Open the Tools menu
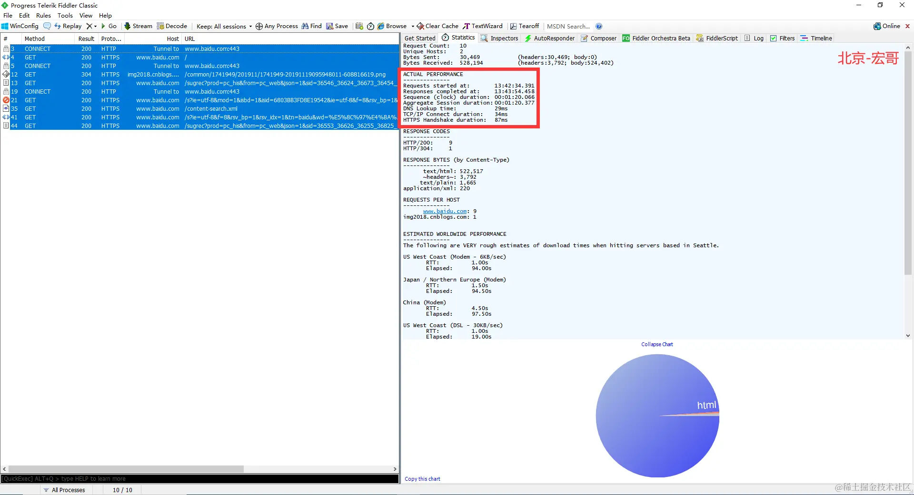914x495 pixels. click(x=65, y=15)
